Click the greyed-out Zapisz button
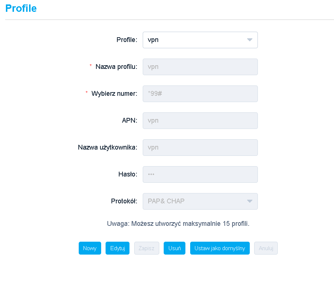The height and width of the screenshot is (287, 334). tap(146, 248)
